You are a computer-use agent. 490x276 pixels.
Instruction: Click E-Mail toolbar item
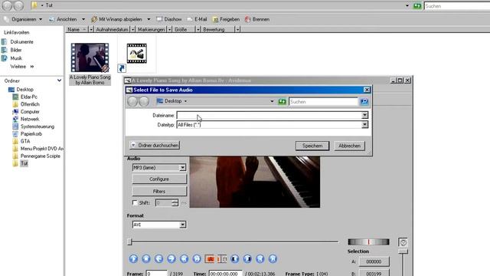198,19
